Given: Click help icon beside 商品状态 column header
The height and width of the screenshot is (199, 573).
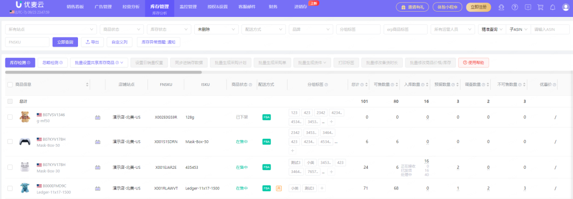Looking at the screenshot, I should coord(250,85).
